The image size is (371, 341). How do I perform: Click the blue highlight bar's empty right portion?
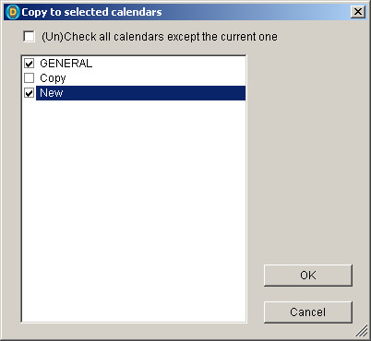pyautogui.click(x=154, y=93)
